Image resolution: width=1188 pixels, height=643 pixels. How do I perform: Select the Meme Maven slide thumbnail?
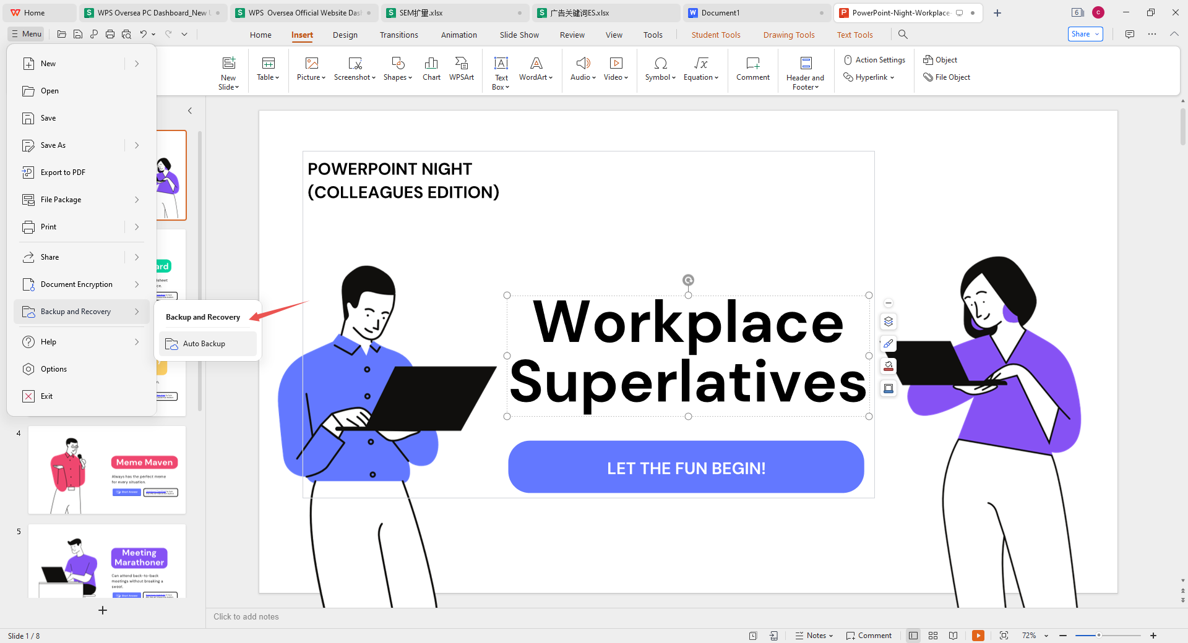(x=107, y=470)
